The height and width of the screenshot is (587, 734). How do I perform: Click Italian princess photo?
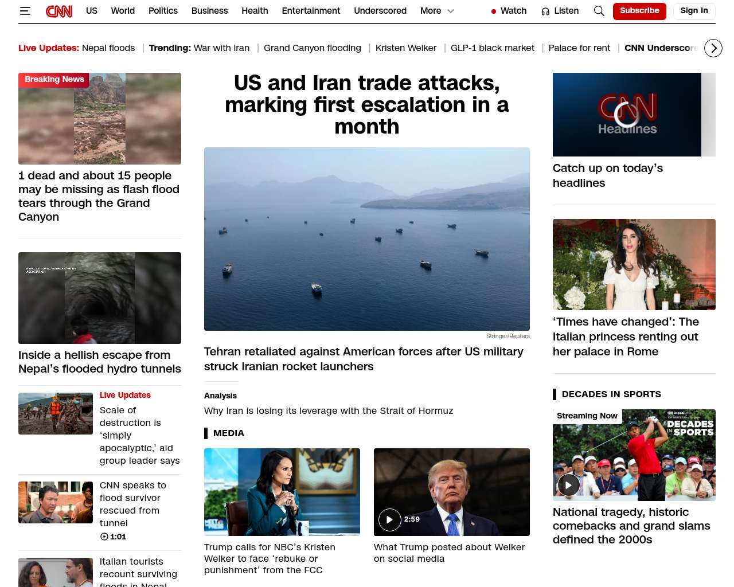pos(634,264)
